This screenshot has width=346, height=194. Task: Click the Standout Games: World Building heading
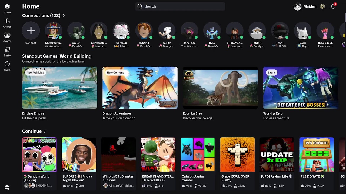pos(57,56)
